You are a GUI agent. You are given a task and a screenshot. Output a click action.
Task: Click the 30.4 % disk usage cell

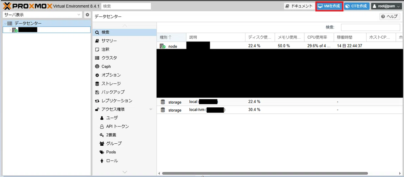click(x=254, y=110)
